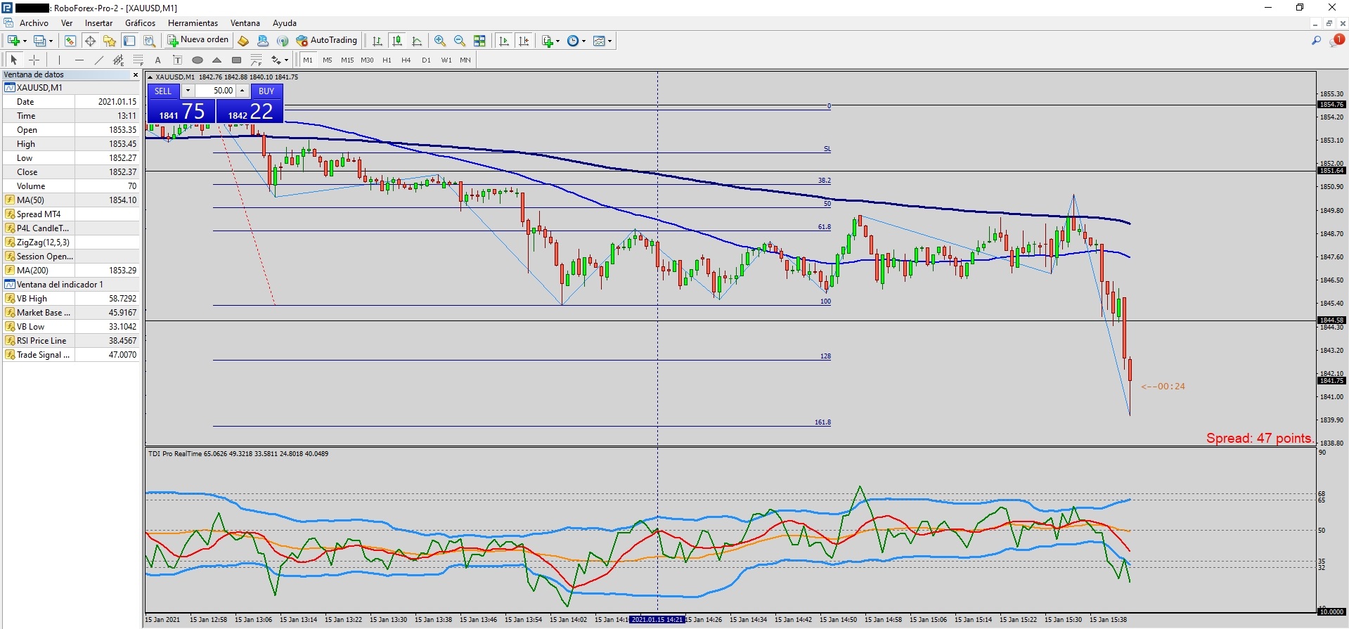The image size is (1349, 629).
Task: Click the zoom in magnifier icon
Action: click(440, 41)
